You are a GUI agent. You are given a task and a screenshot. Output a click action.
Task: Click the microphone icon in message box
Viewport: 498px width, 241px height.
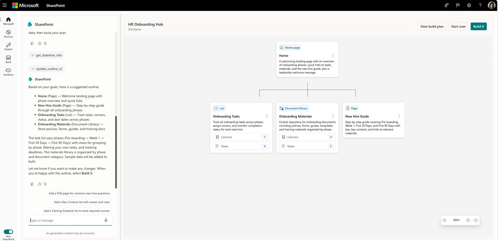coord(106,220)
